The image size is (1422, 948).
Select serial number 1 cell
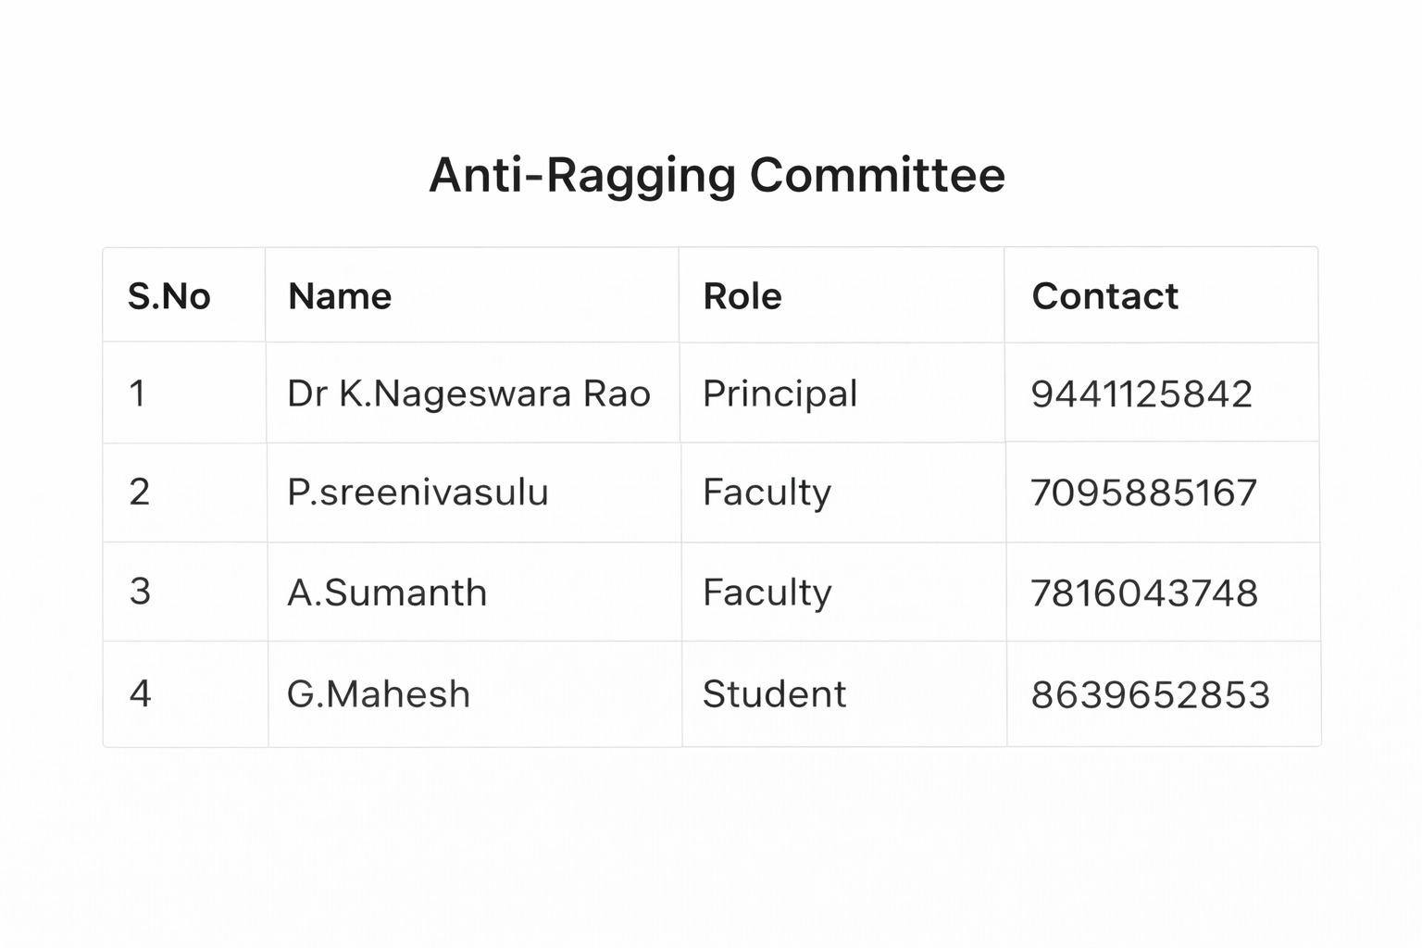[138, 393]
